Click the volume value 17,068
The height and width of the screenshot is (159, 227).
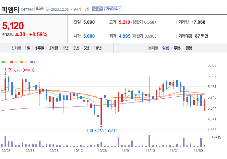coord(198,22)
